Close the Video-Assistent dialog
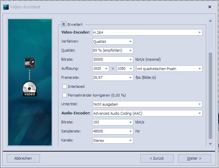Image resolution: width=219 pixels, height=168 pixels. coord(210,7)
